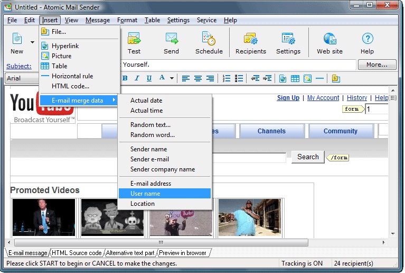Insert a bulleted list
The image size is (405, 273).
239,78
